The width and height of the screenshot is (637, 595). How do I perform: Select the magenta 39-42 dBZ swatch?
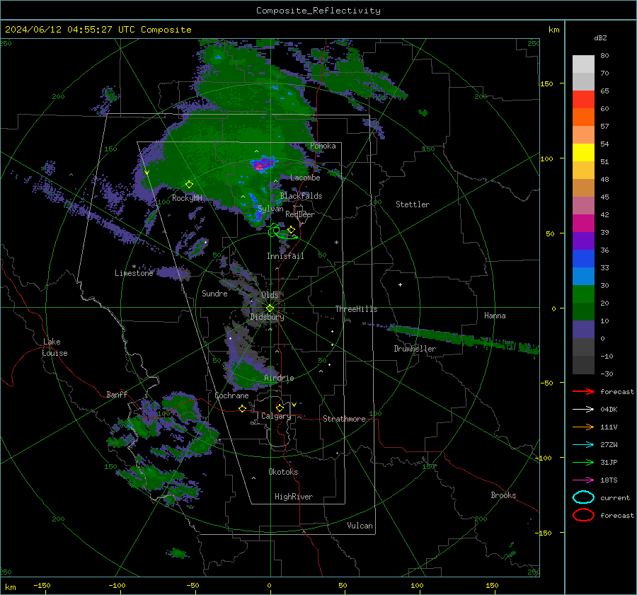[583, 224]
